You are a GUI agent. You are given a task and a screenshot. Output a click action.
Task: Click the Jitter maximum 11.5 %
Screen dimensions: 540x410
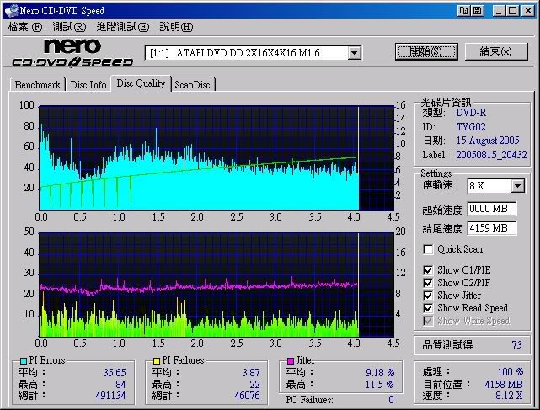tap(380, 385)
